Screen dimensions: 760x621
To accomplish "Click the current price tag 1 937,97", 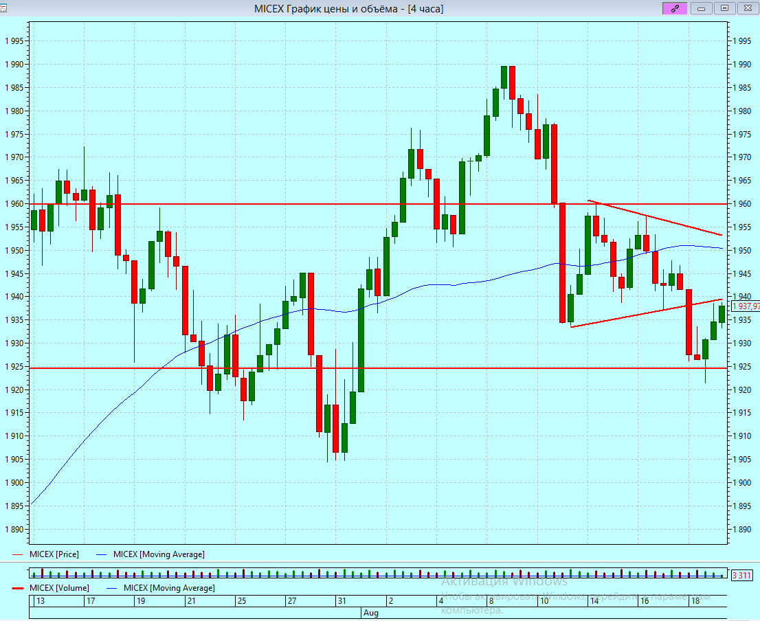I will (746, 306).
